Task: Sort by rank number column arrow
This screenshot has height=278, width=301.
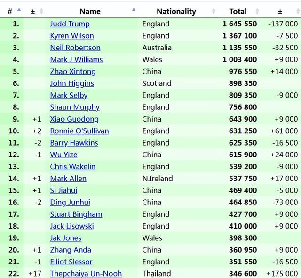Action: point(19,10)
